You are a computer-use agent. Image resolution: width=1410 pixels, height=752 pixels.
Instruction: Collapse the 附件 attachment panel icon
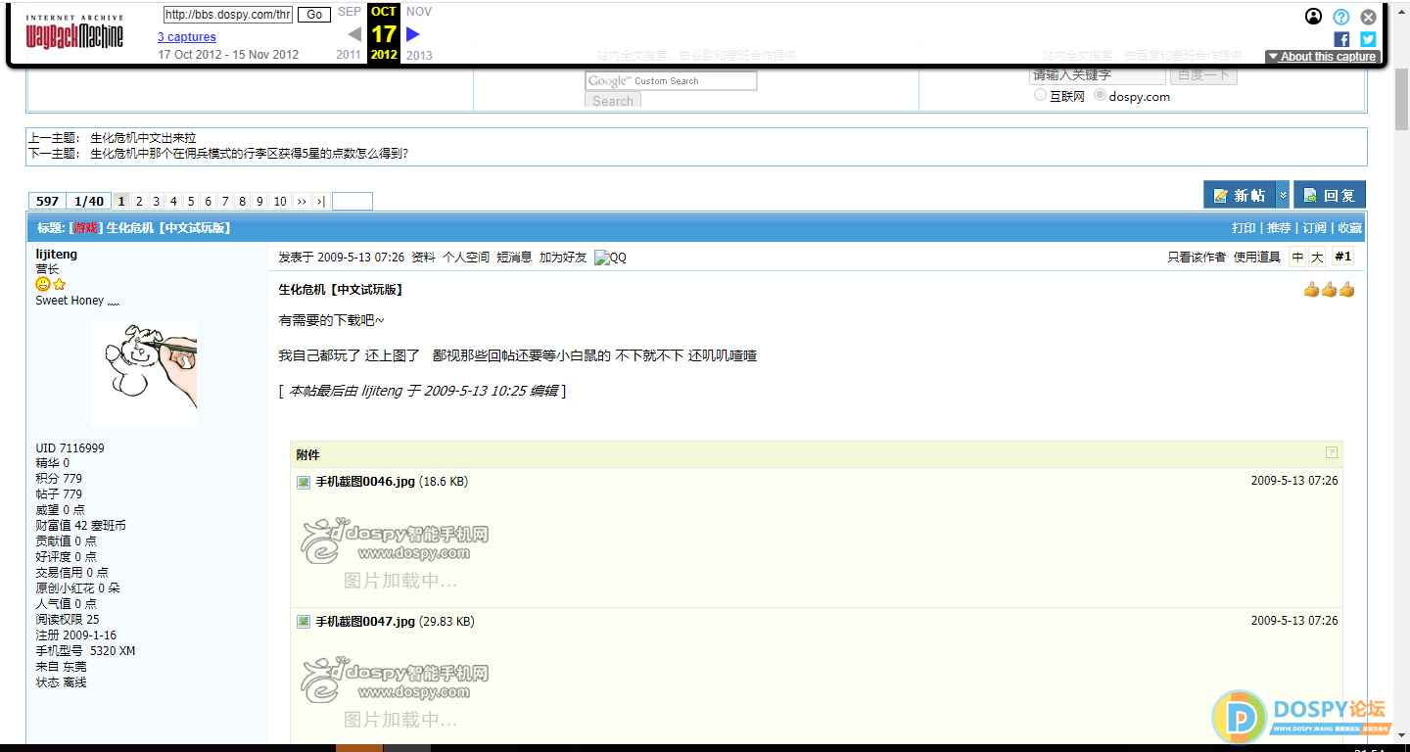1332,452
